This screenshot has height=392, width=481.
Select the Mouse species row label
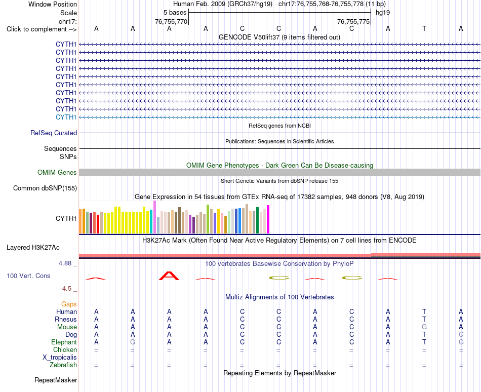coord(67,327)
